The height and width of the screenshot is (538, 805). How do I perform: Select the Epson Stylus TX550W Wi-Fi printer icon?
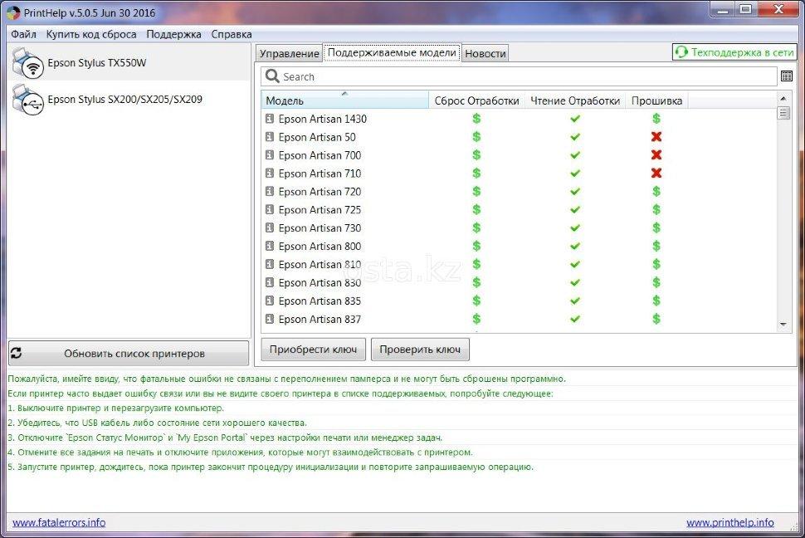(27, 63)
